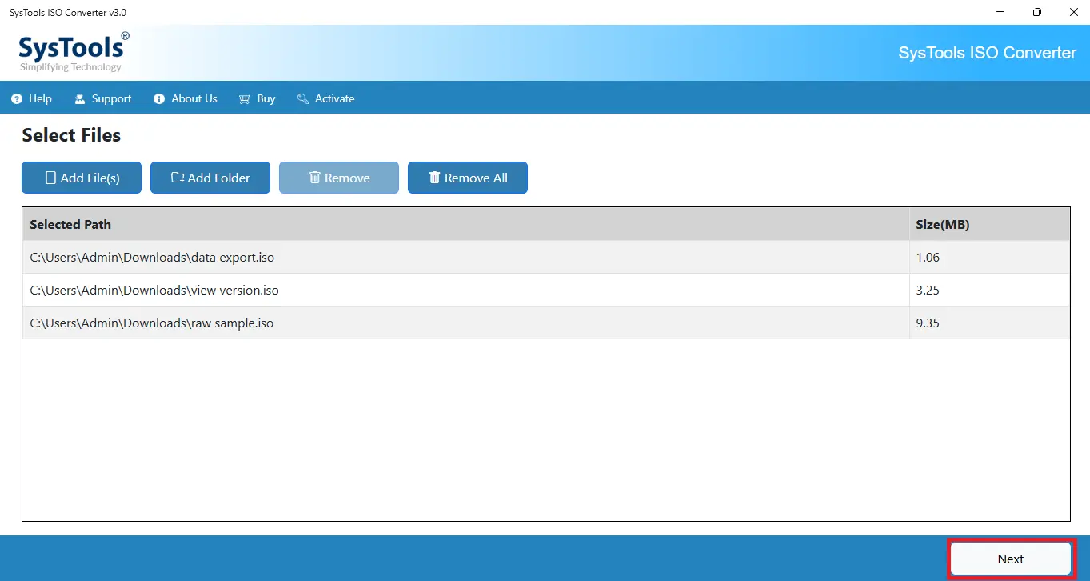Screen dimensions: 1090x581
Task: Proceed with the Next button
Action: pyautogui.click(x=1010, y=559)
